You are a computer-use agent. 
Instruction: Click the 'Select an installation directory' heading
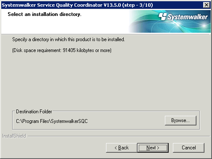pos(45,14)
